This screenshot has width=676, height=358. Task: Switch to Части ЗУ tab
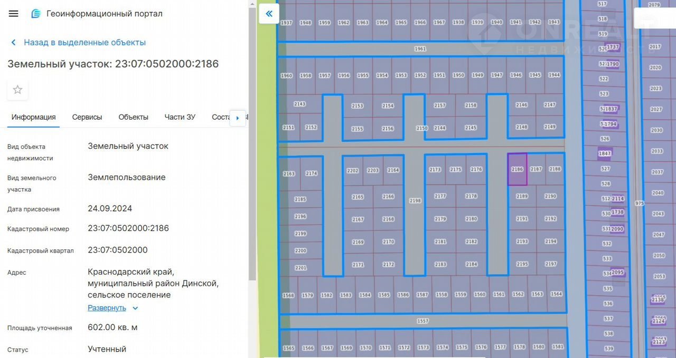point(180,117)
